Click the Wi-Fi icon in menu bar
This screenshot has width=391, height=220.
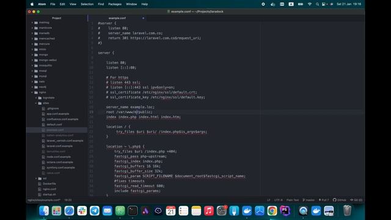click(310, 4)
